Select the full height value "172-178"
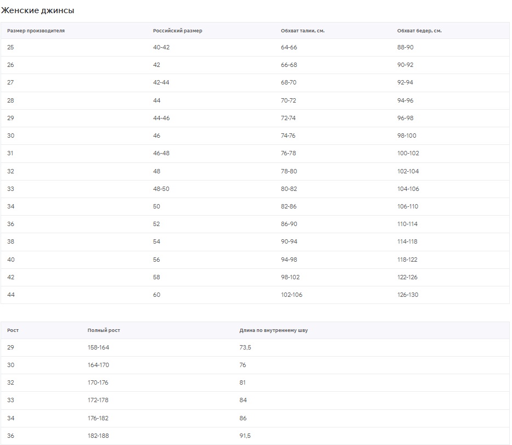512x445 pixels. (98, 401)
